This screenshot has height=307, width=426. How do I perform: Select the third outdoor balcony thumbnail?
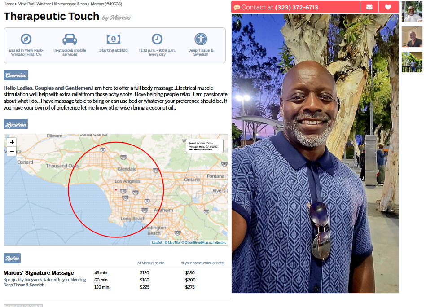point(412,62)
